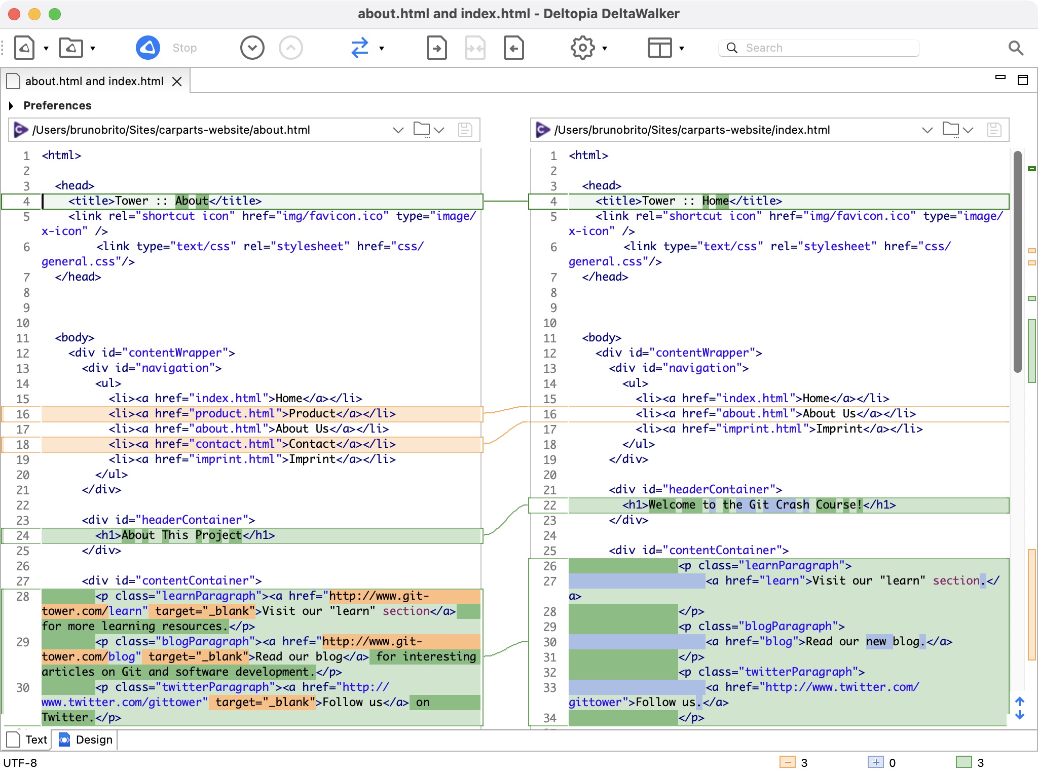
Task: Expand the Preferences section
Action: (x=11, y=105)
